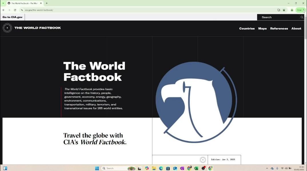Image resolution: width=307 pixels, height=171 pixels.
Task: Open Outlook from the taskbar
Action: (175, 168)
